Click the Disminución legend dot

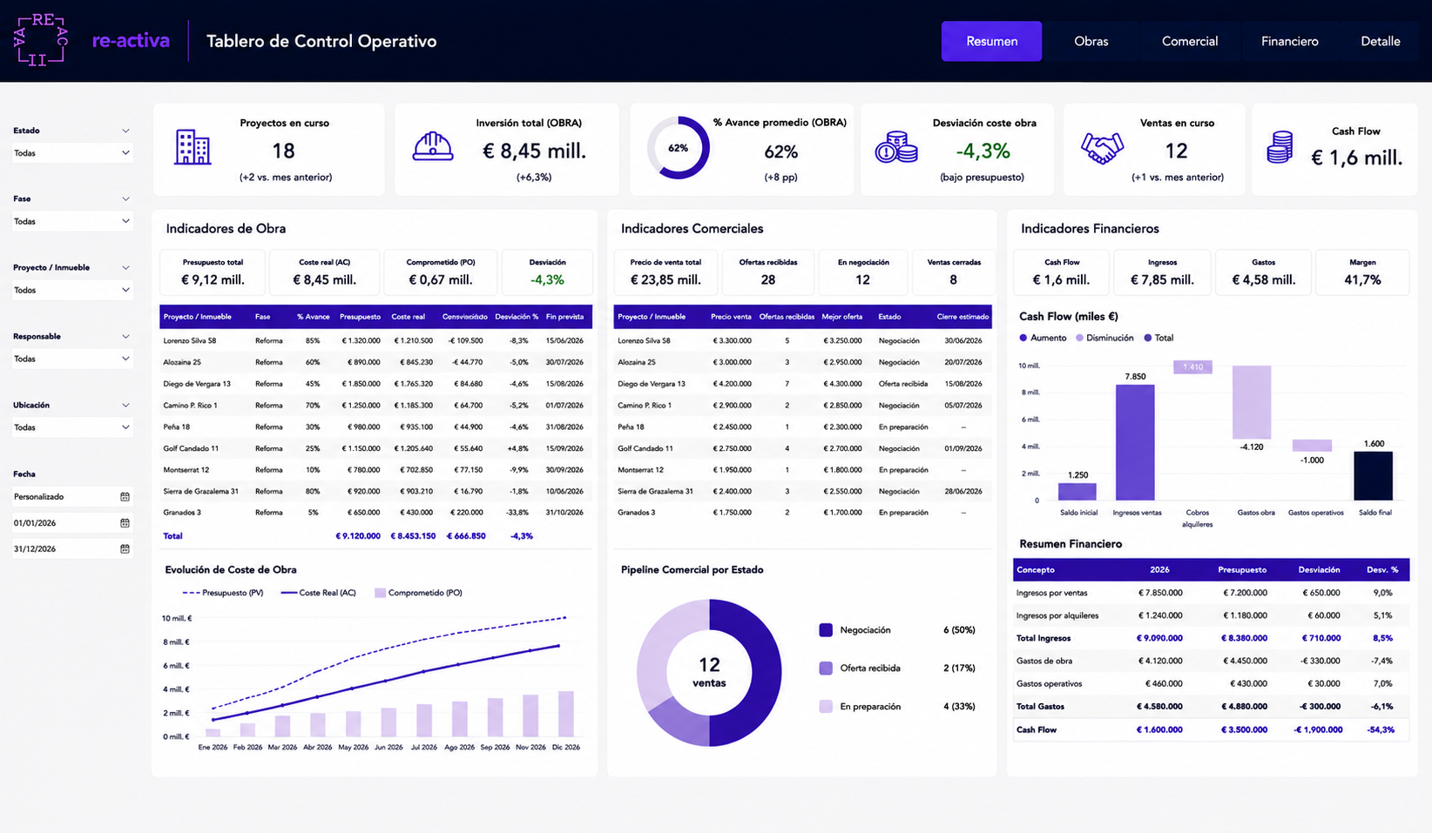(1079, 338)
